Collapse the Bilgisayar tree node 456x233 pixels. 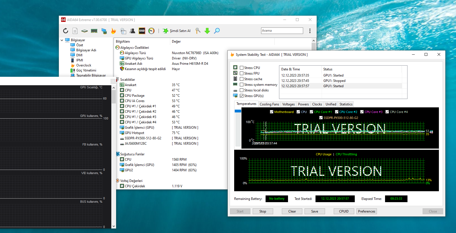coord(62,40)
